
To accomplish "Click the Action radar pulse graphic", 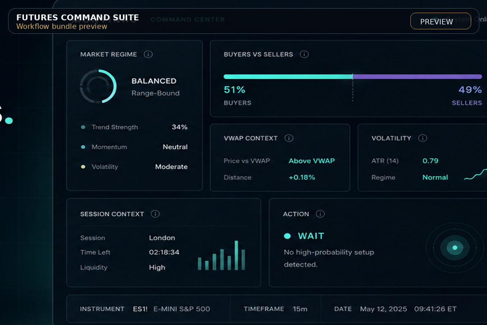I will coord(455,247).
